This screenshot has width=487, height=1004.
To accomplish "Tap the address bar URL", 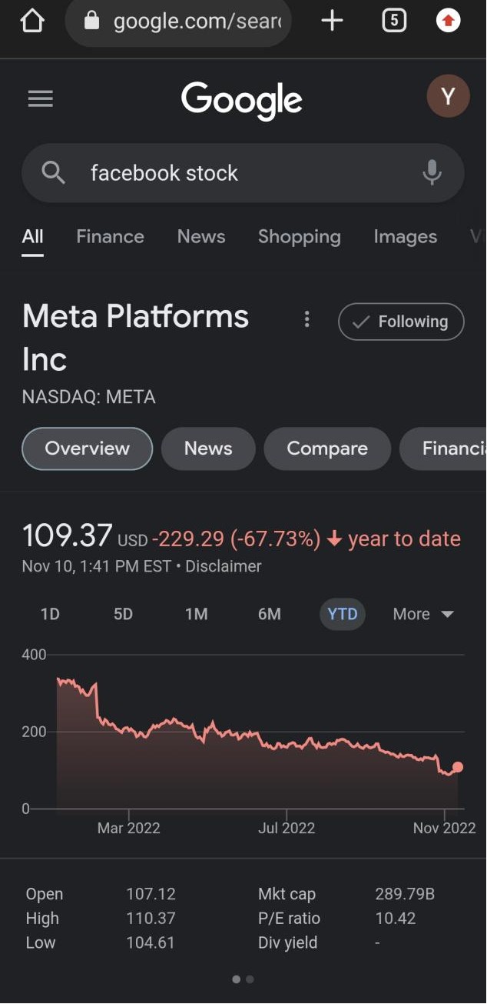I will tap(197, 22).
